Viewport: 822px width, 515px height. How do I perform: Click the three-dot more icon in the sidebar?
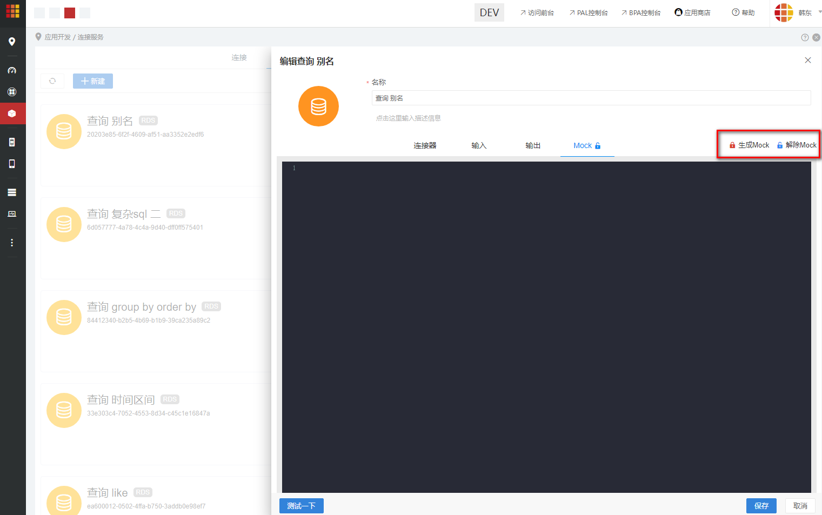pyautogui.click(x=12, y=242)
